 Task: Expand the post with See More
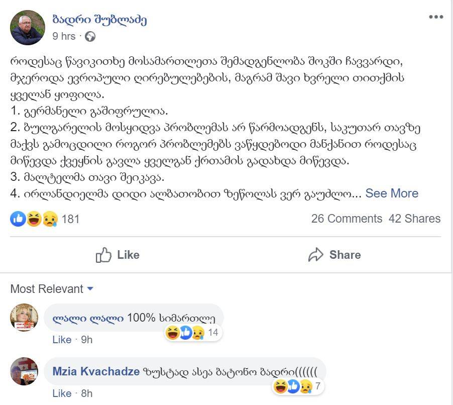(392, 193)
